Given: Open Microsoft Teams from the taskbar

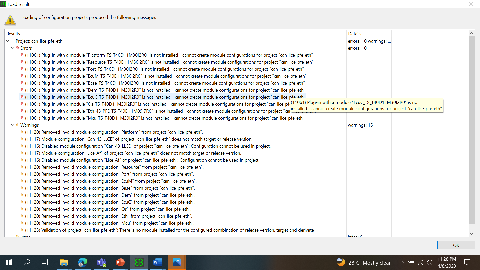Looking at the screenshot, I should (x=101, y=262).
